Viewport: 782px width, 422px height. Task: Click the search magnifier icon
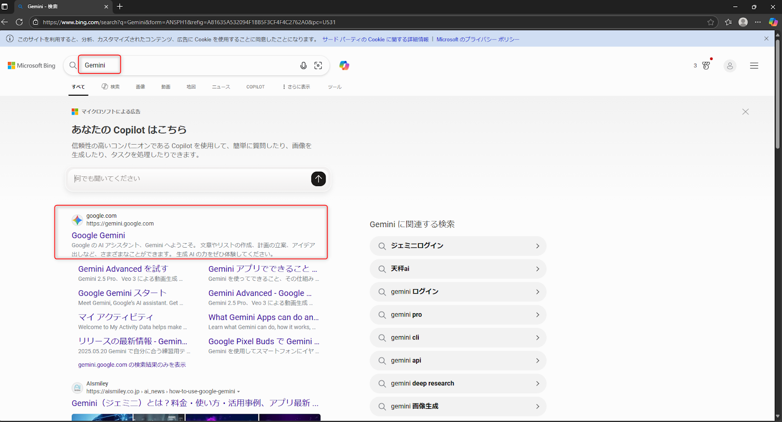point(73,65)
